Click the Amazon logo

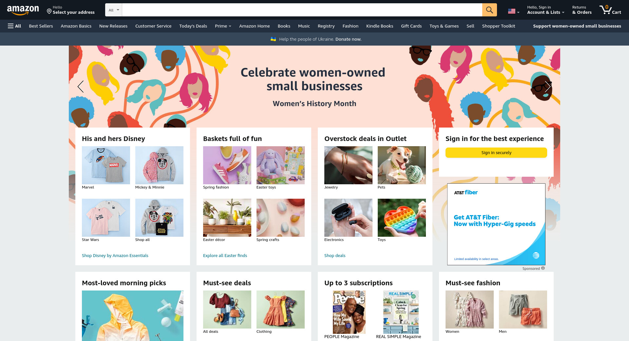pyautogui.click(x=23, y=10)
